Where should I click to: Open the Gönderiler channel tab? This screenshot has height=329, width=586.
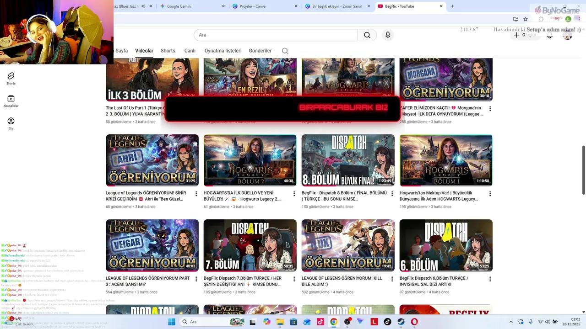pyautogui.click(x=260, y=51)
